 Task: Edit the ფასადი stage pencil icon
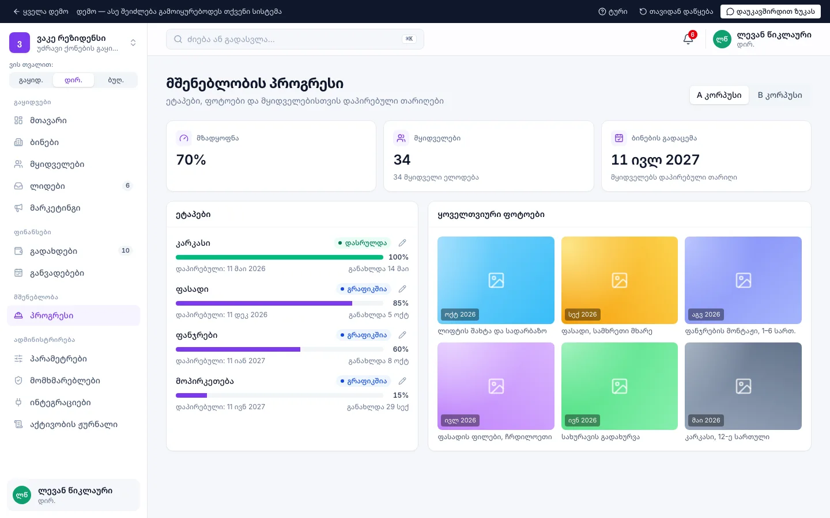click(x=402, y=289)
